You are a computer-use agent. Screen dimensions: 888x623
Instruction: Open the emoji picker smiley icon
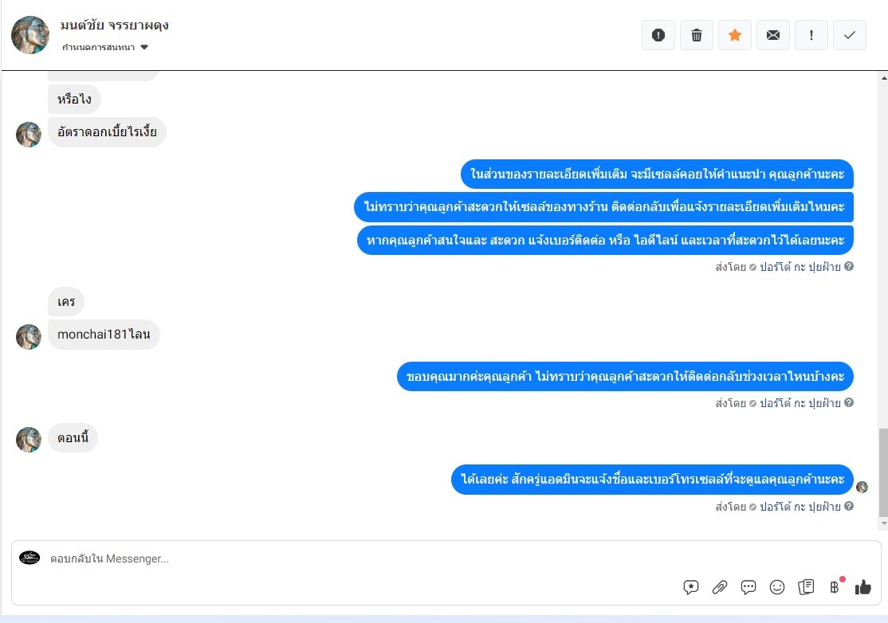[x=777, y=587]
